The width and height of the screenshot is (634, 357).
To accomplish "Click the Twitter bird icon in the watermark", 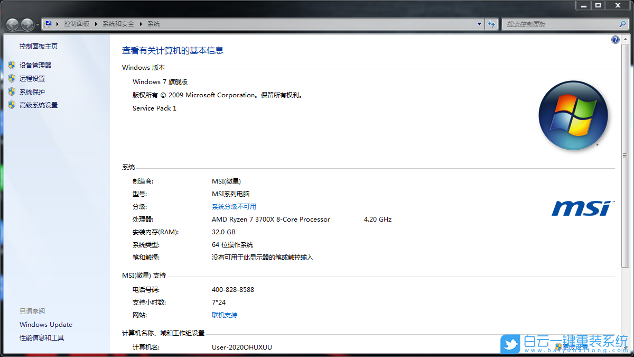I will point(509,344).
